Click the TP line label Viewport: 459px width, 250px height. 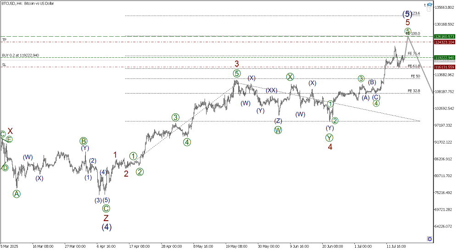pyautogui.click(x=4, y=40)
